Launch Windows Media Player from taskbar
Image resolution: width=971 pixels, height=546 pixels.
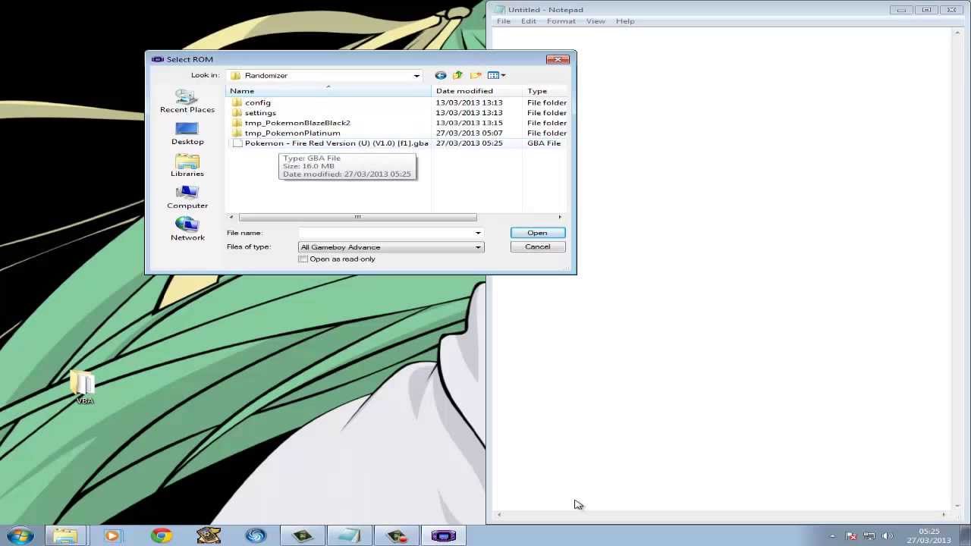click(112, 536)
